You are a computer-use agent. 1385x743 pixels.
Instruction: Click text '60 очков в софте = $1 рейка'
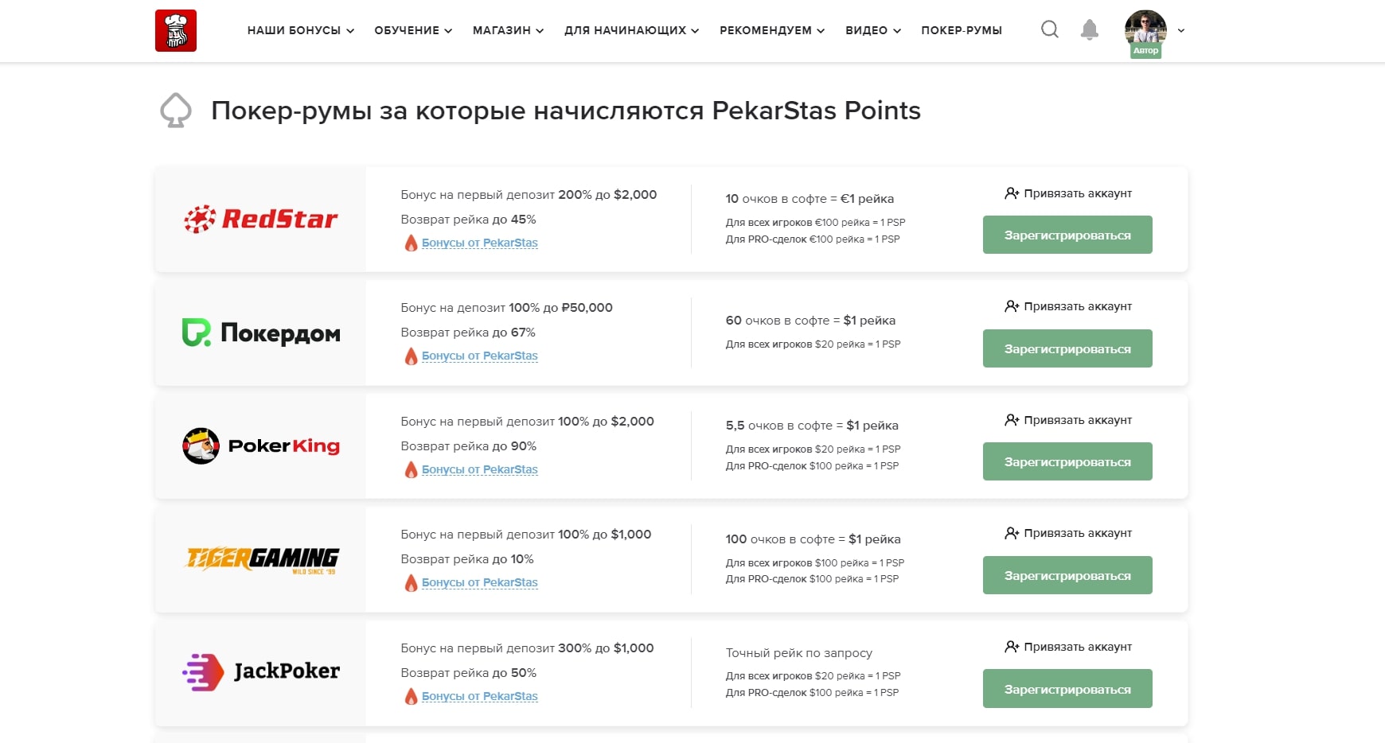[x=810, y=321]
